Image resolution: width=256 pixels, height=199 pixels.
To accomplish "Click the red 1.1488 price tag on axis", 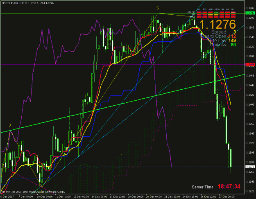I will [x=250, y=65].
